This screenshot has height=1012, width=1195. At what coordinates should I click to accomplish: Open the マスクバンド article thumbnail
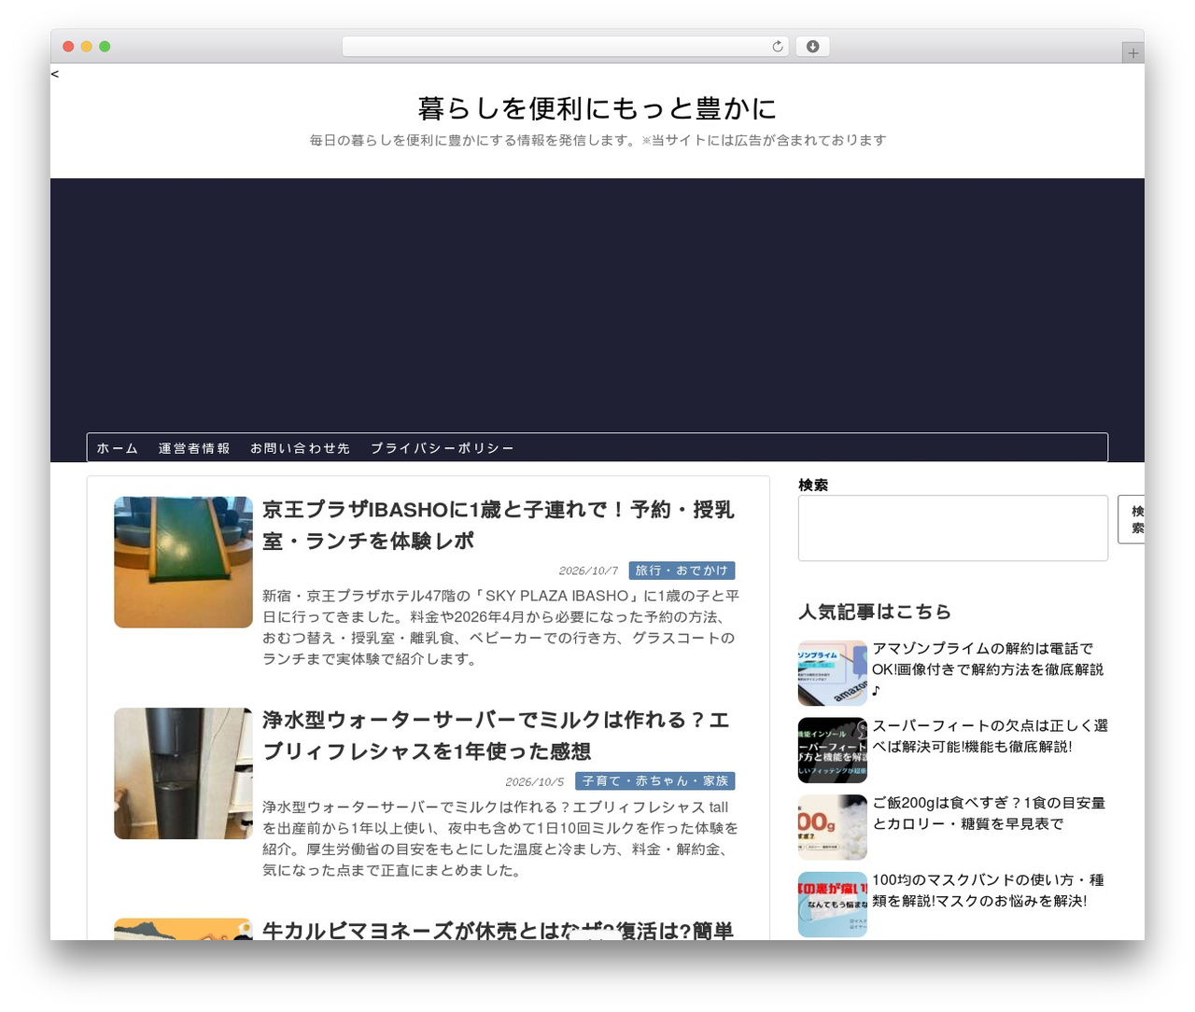[x=833, y=905]
